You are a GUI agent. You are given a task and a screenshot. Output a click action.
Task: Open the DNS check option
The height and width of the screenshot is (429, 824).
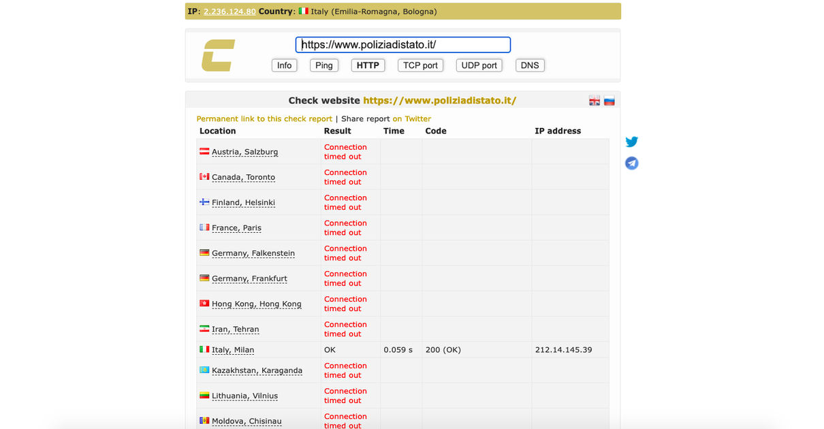pos(530,65)
